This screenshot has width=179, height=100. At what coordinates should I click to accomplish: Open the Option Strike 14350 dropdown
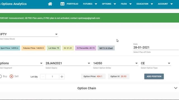coord(116,63)
